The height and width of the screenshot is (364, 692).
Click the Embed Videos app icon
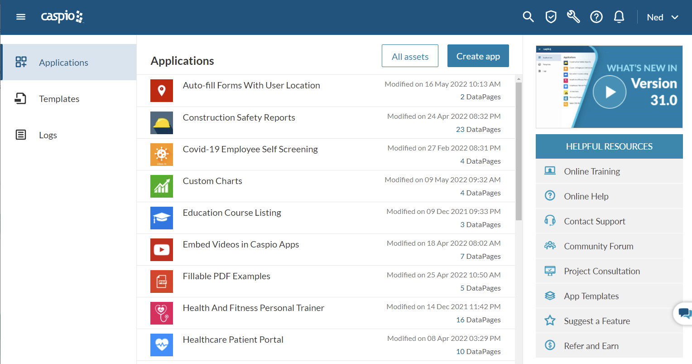click(162, 250)
